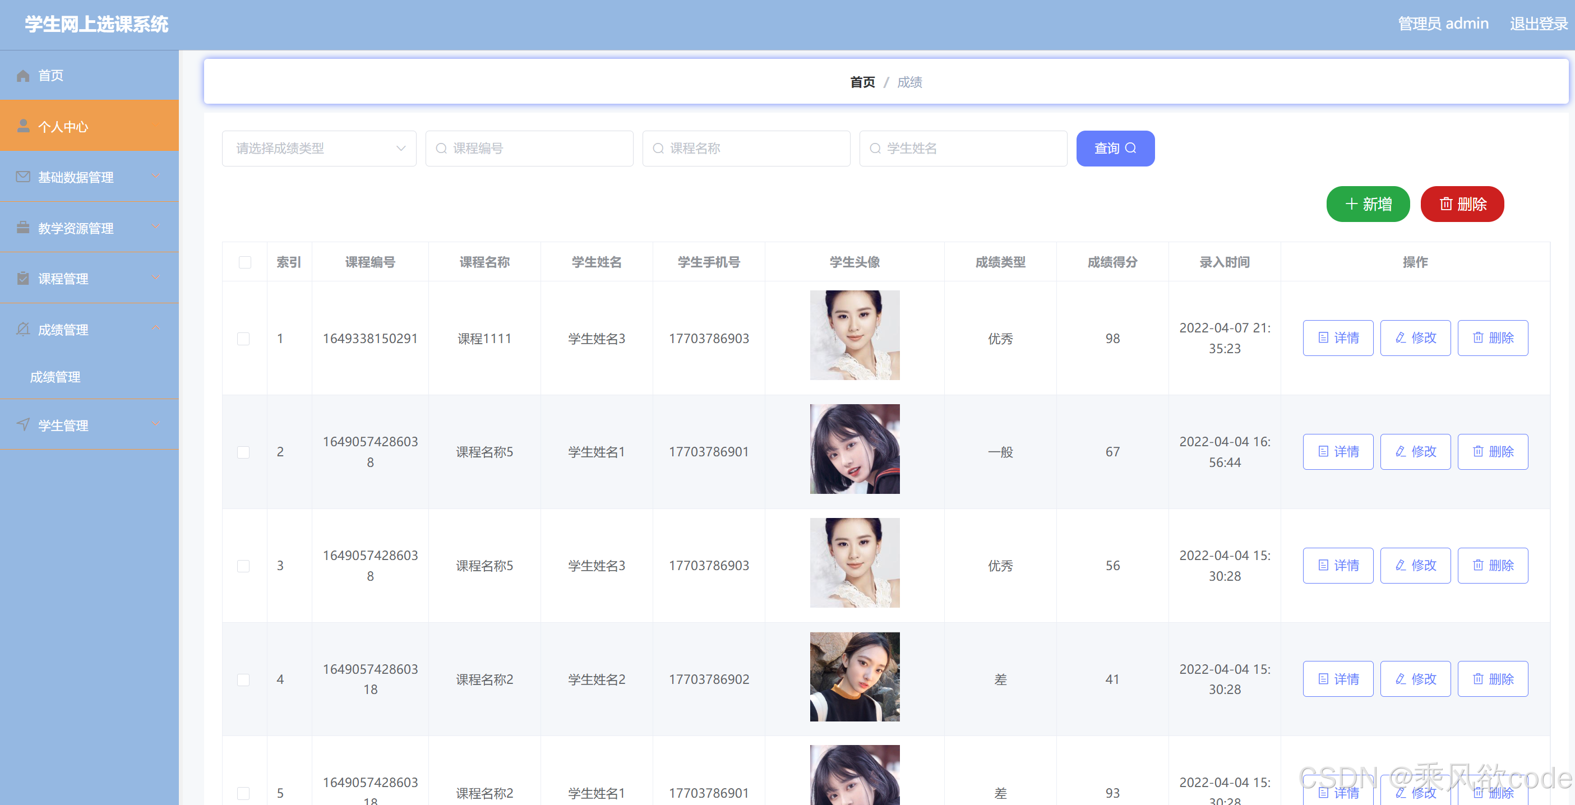
Task: Click the briefcase icon beside 教学资源管理
Action: coord(22,228)
